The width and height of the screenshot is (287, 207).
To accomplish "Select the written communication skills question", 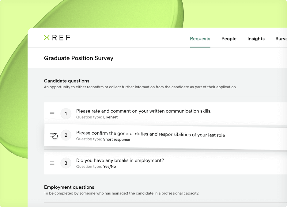I will click(144, 111).
